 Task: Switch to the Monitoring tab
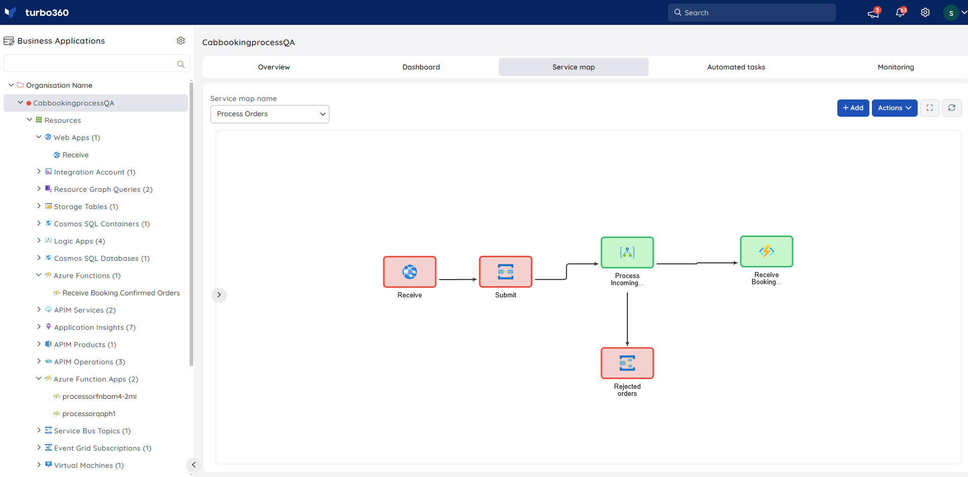(x=896, y=67)
